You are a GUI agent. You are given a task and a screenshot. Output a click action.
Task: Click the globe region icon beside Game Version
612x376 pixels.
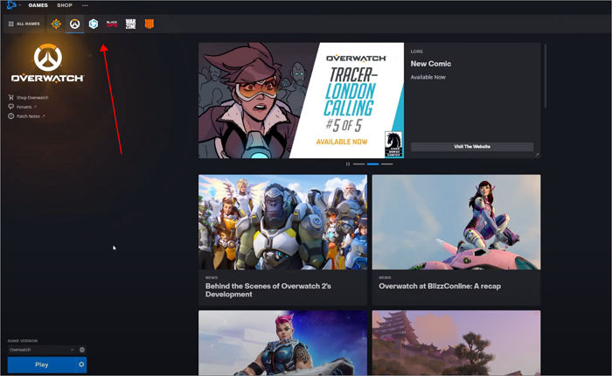tap(82, 350)
